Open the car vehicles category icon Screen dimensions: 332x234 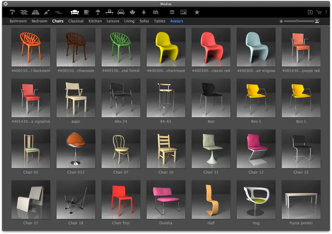pyautogui.click(x=121, y=12)
